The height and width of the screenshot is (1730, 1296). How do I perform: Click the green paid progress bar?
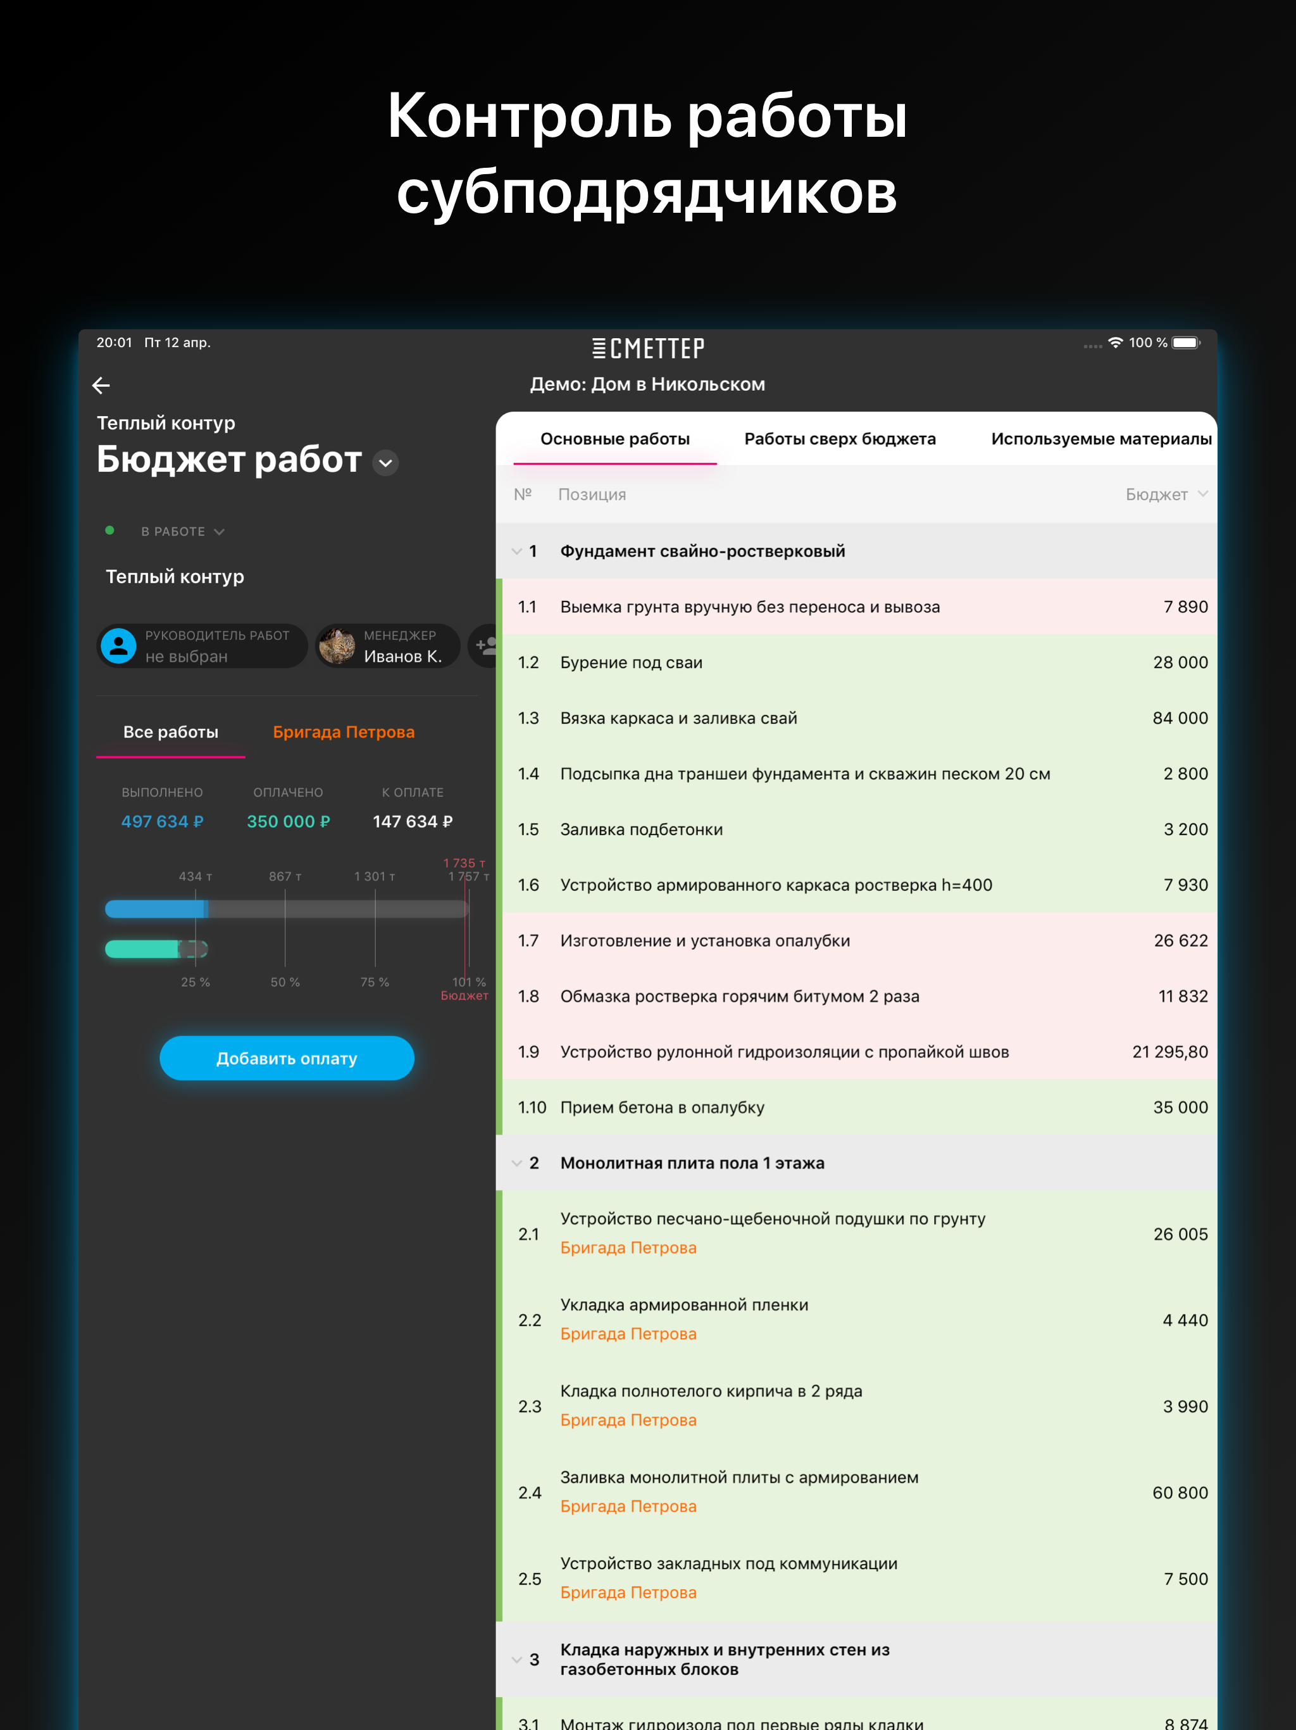pyautogui.click(x=143, y=949)
